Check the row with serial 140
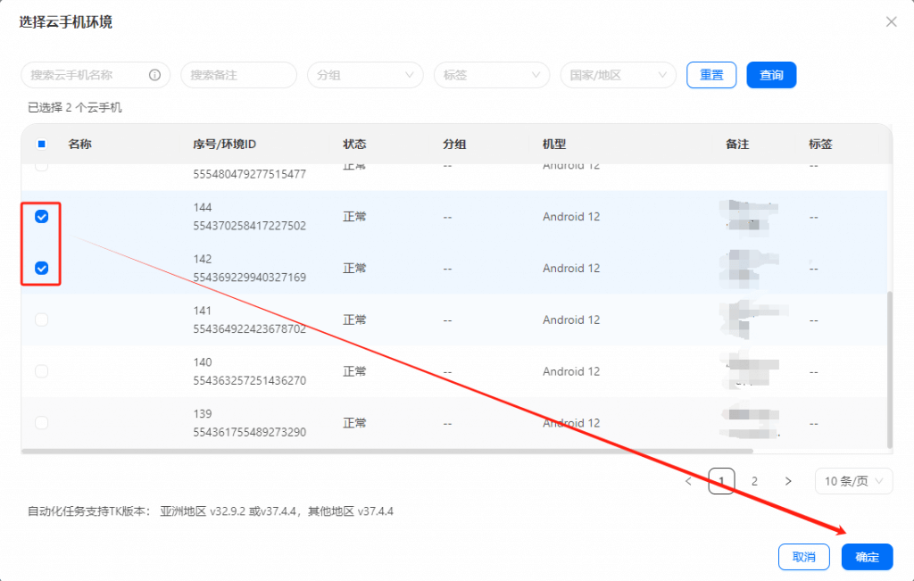 [41, 371]
